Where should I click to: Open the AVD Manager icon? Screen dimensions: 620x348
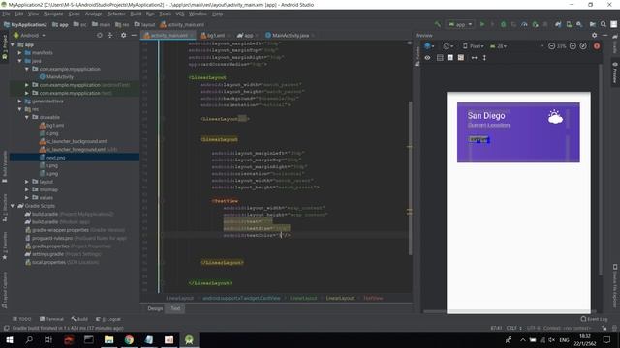tap(569, 24)
